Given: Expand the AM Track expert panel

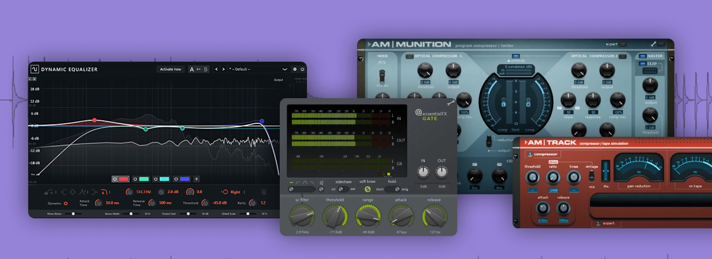Looking at the screenshot, I should click(597, 223).
